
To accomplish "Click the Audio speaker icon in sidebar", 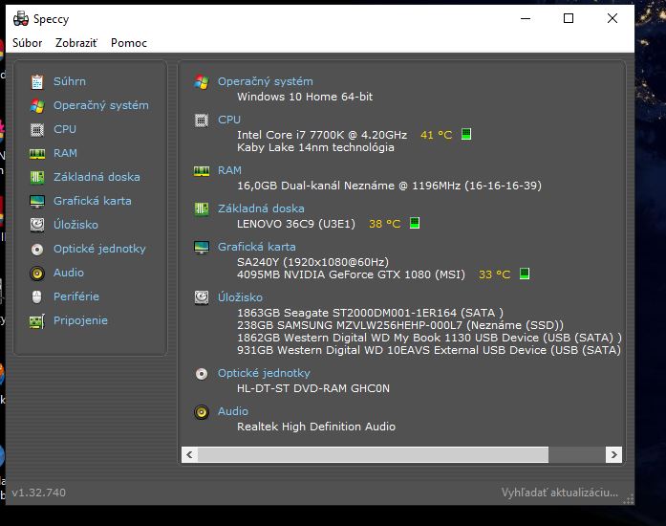I will pos(37,273).
